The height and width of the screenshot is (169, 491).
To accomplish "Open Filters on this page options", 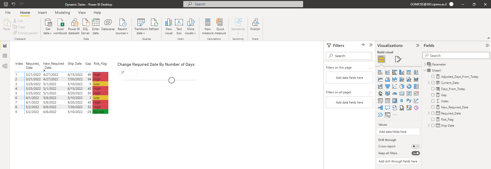I will (x=370, y=68).
